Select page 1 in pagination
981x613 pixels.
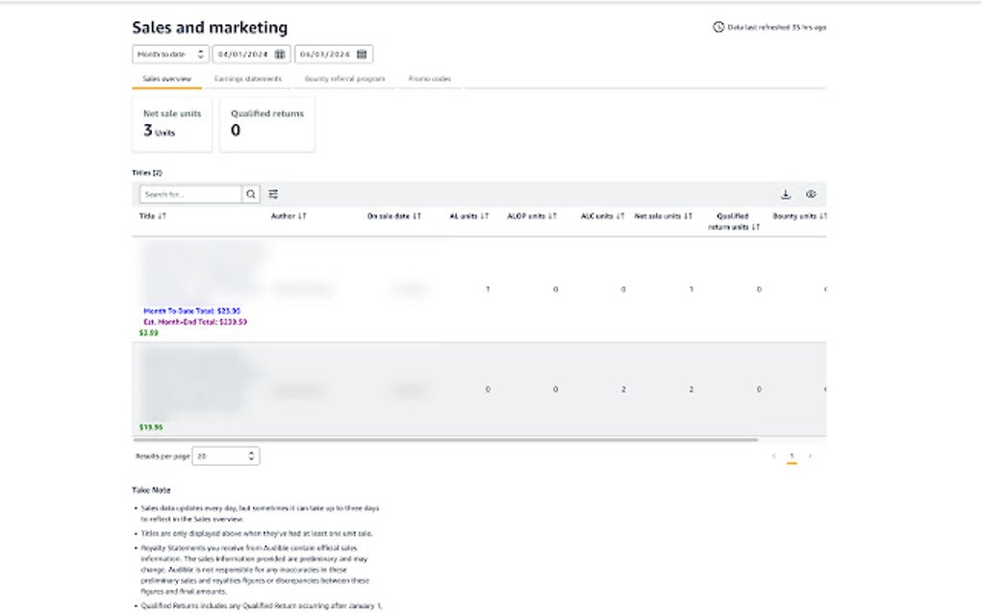pyautogui.click(x=792, y=456)
